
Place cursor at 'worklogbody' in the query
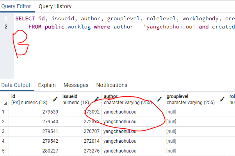click(200, 19)
